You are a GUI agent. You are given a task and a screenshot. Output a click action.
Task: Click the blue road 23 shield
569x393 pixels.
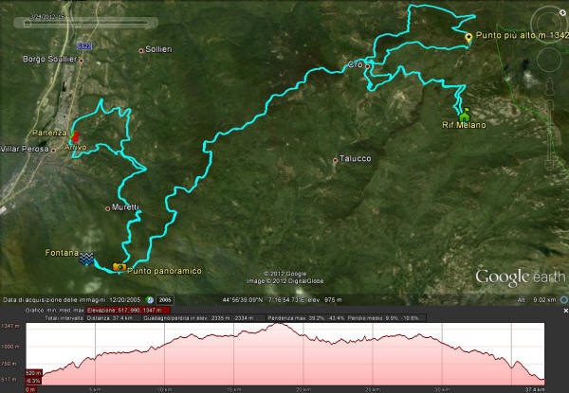(83, 46)
